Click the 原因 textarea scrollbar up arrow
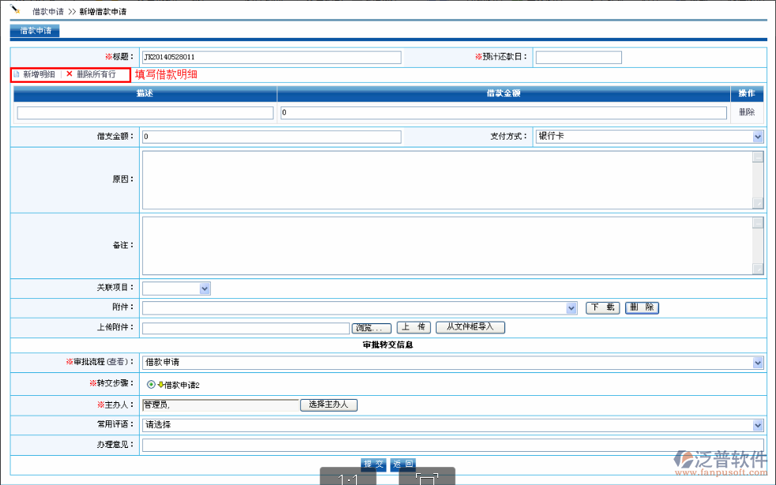This screenshot has width=776, height=485. coord(758,157)
